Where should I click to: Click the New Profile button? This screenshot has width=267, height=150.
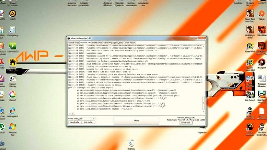pyautogui.click(x=75, y=122)
